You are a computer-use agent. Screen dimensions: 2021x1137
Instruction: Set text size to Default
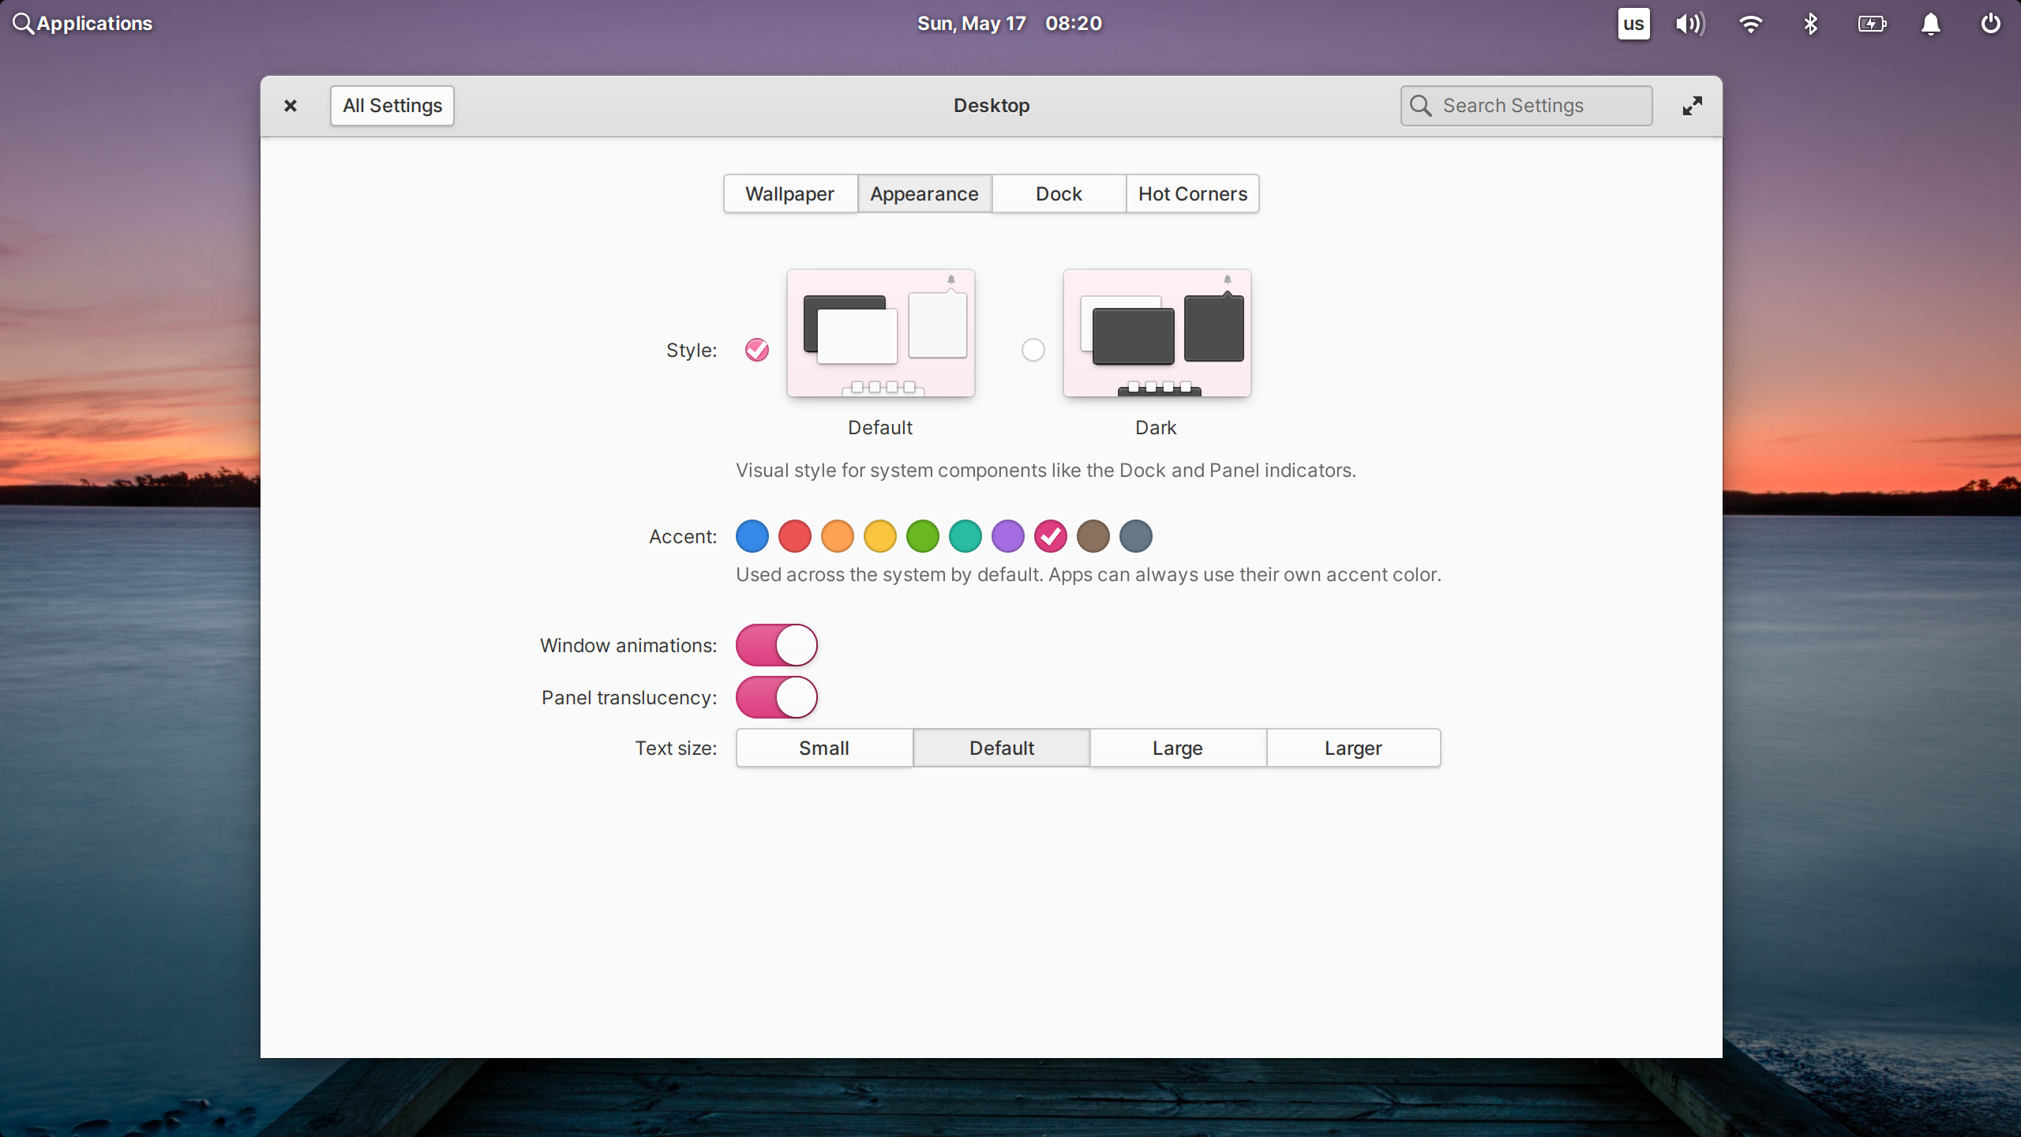(1002, 748)
